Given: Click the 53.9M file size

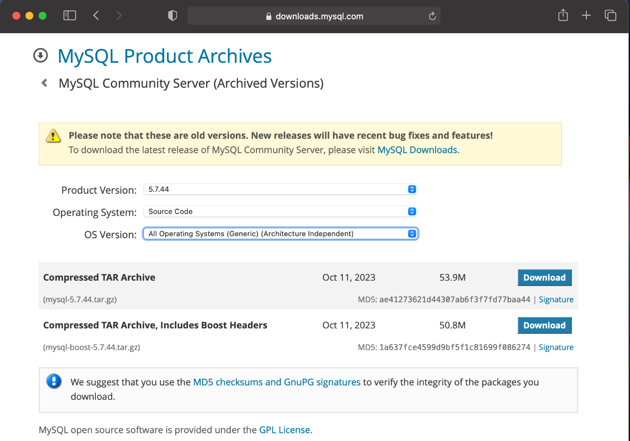Looking at the screenshot, I should (x=452, y=277).
